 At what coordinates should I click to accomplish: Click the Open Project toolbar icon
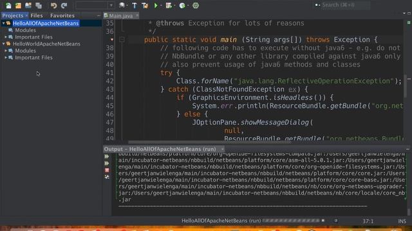pyautogui.click(x=28, y=5)
